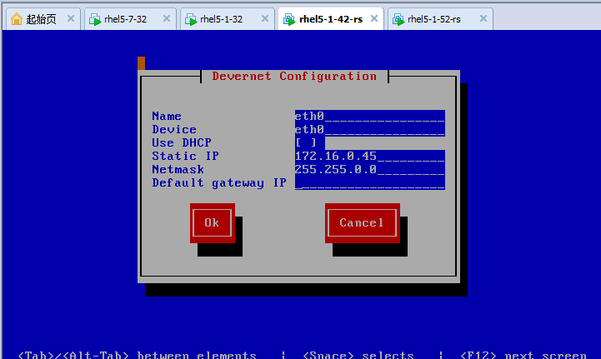Switch to the rhel5-1-32 tab
601x359 pixels.
(227, 19)
